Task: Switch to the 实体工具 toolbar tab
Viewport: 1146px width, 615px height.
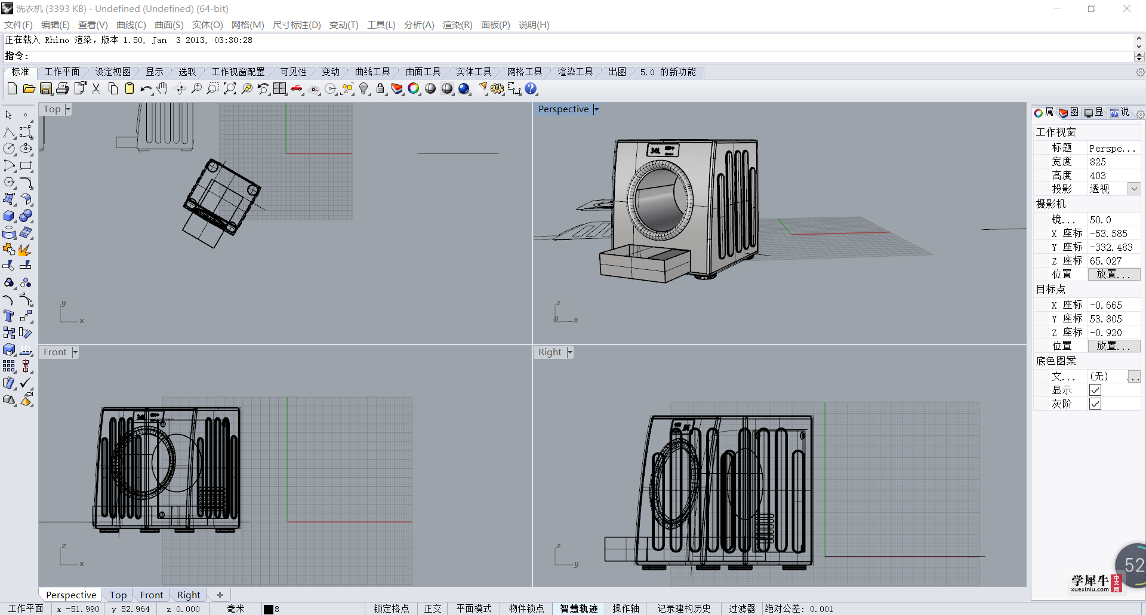Action: [x=474, y=72]
